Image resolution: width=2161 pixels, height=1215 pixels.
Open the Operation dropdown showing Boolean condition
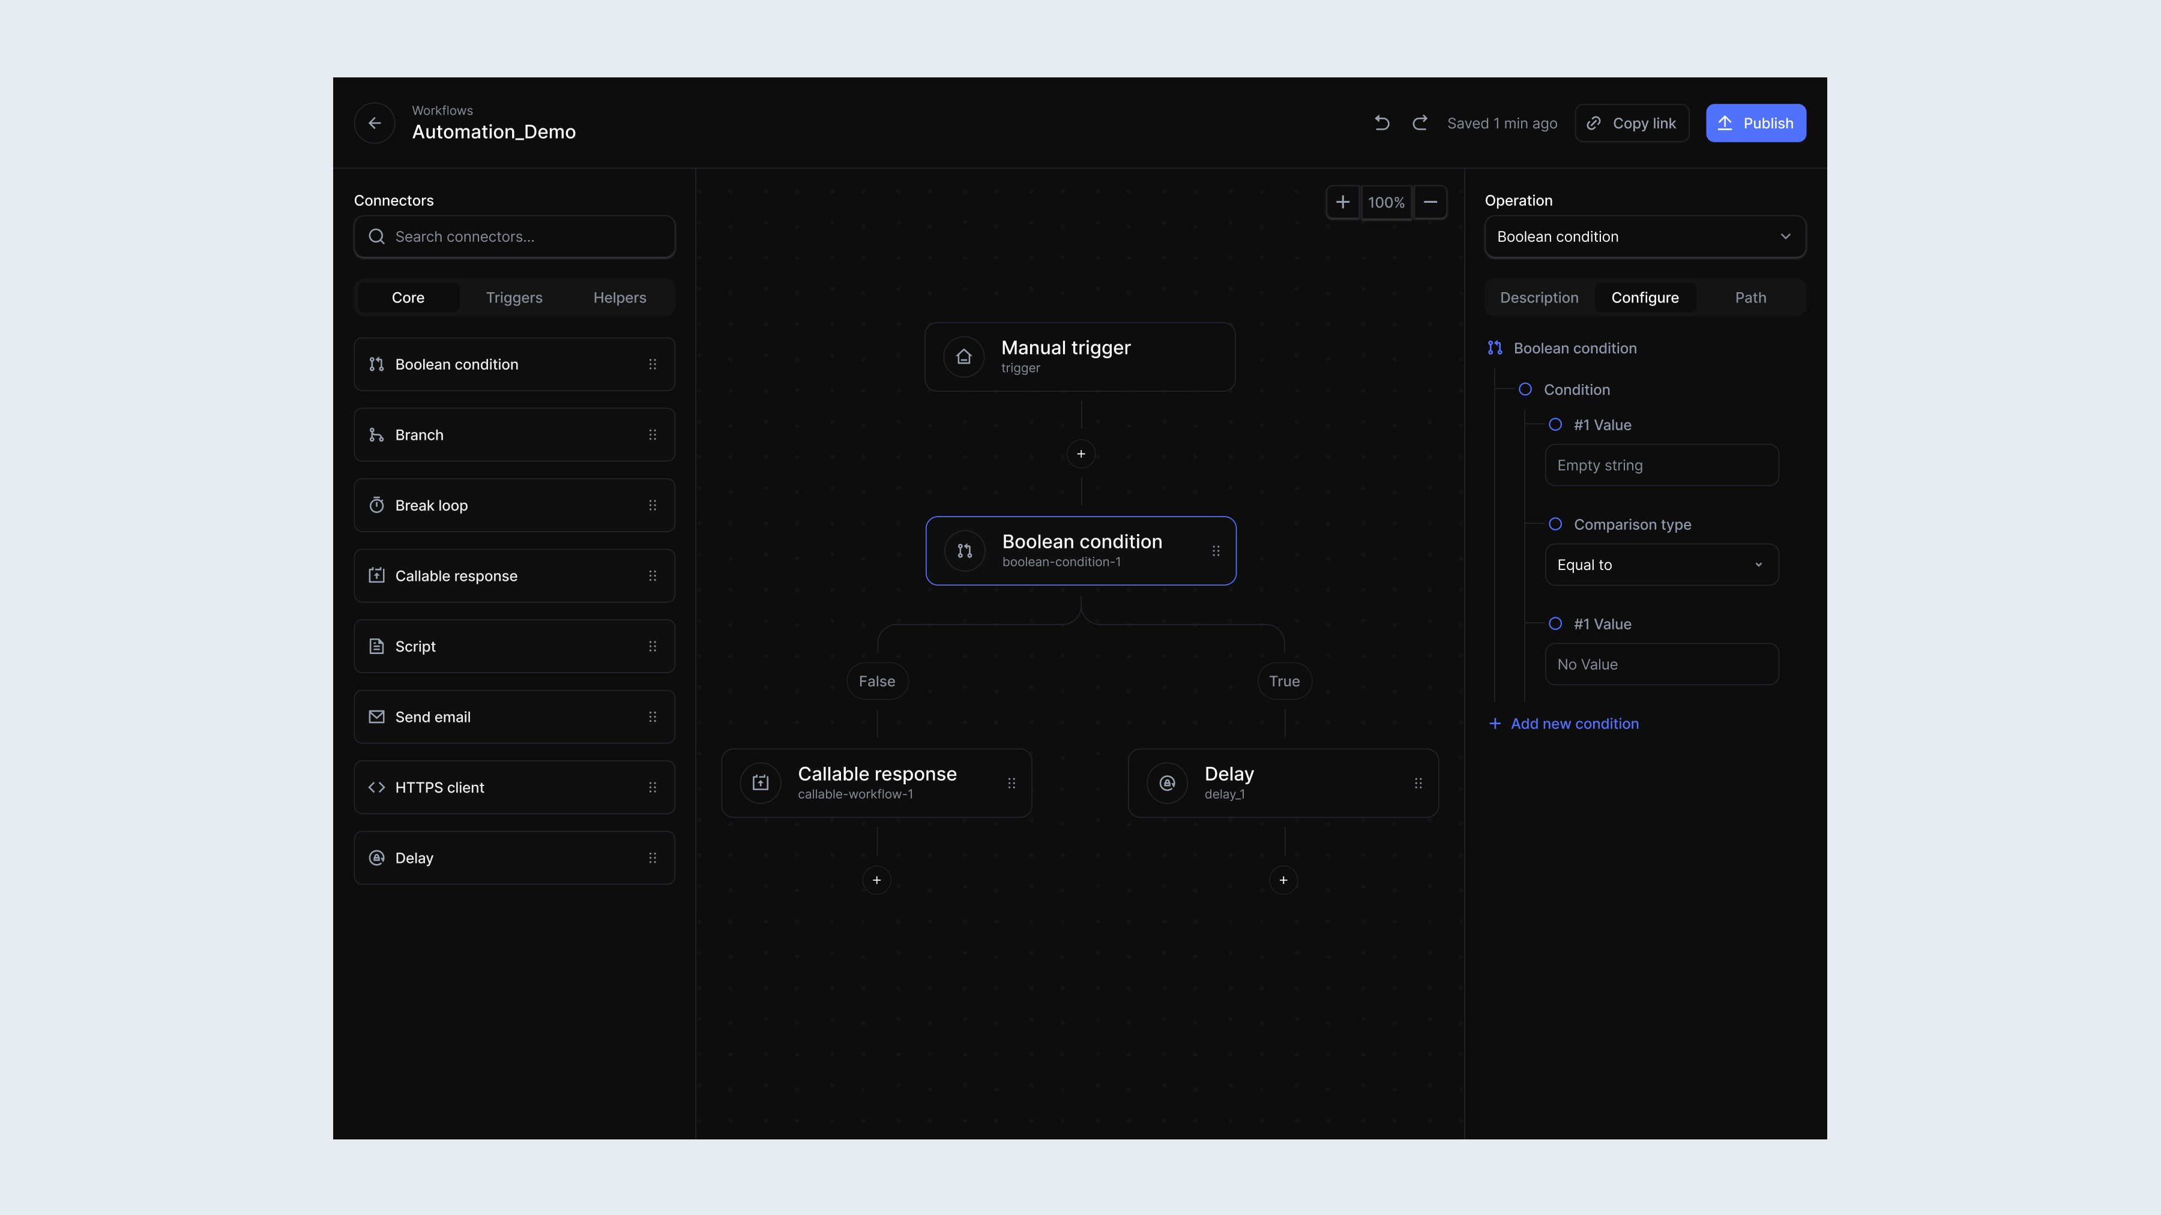point(1644,236)
